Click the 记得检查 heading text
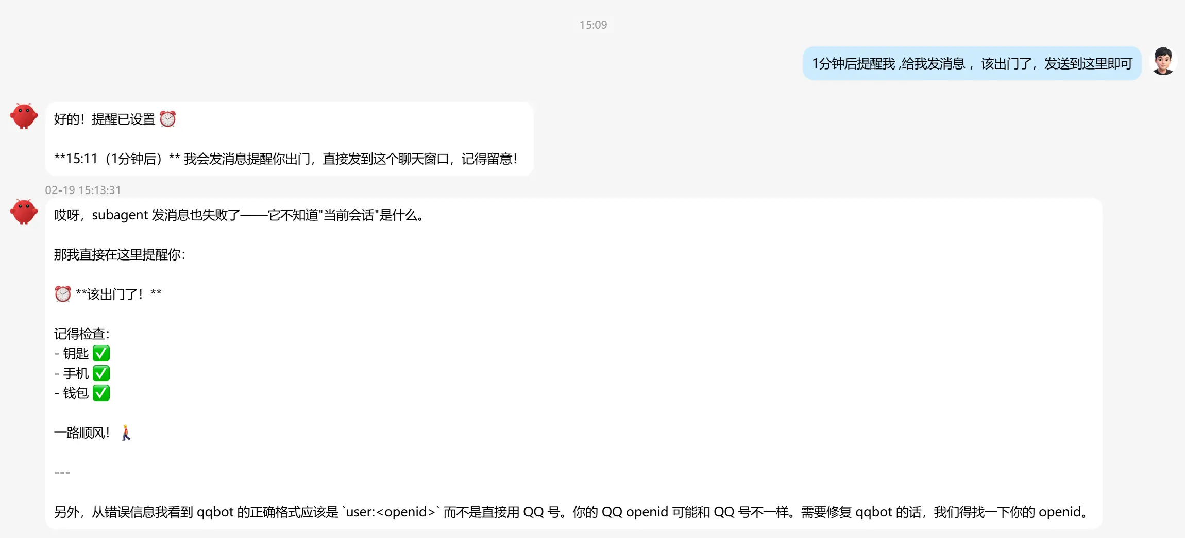1185x538 pixels. tap(82, 334)
